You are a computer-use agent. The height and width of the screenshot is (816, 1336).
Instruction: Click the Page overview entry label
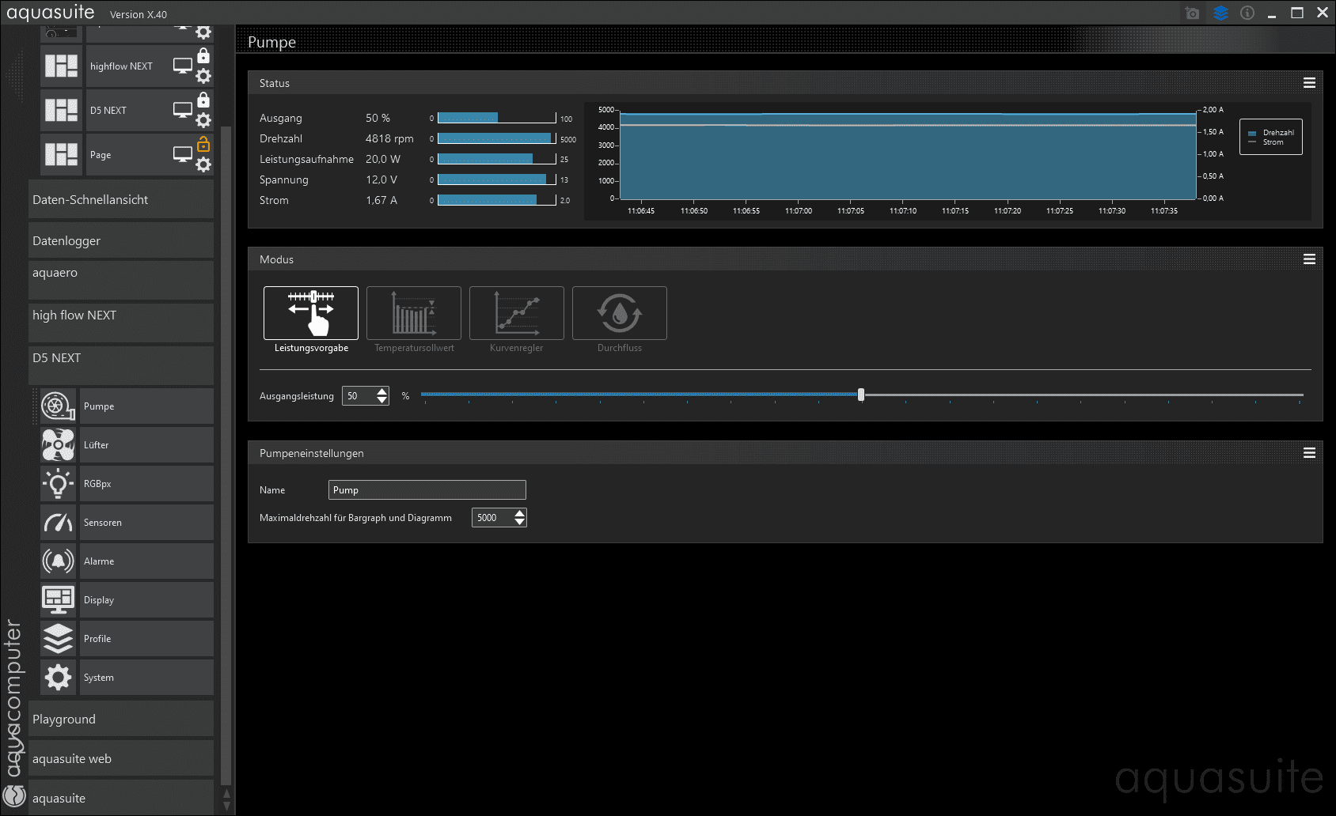pos(101,155)
